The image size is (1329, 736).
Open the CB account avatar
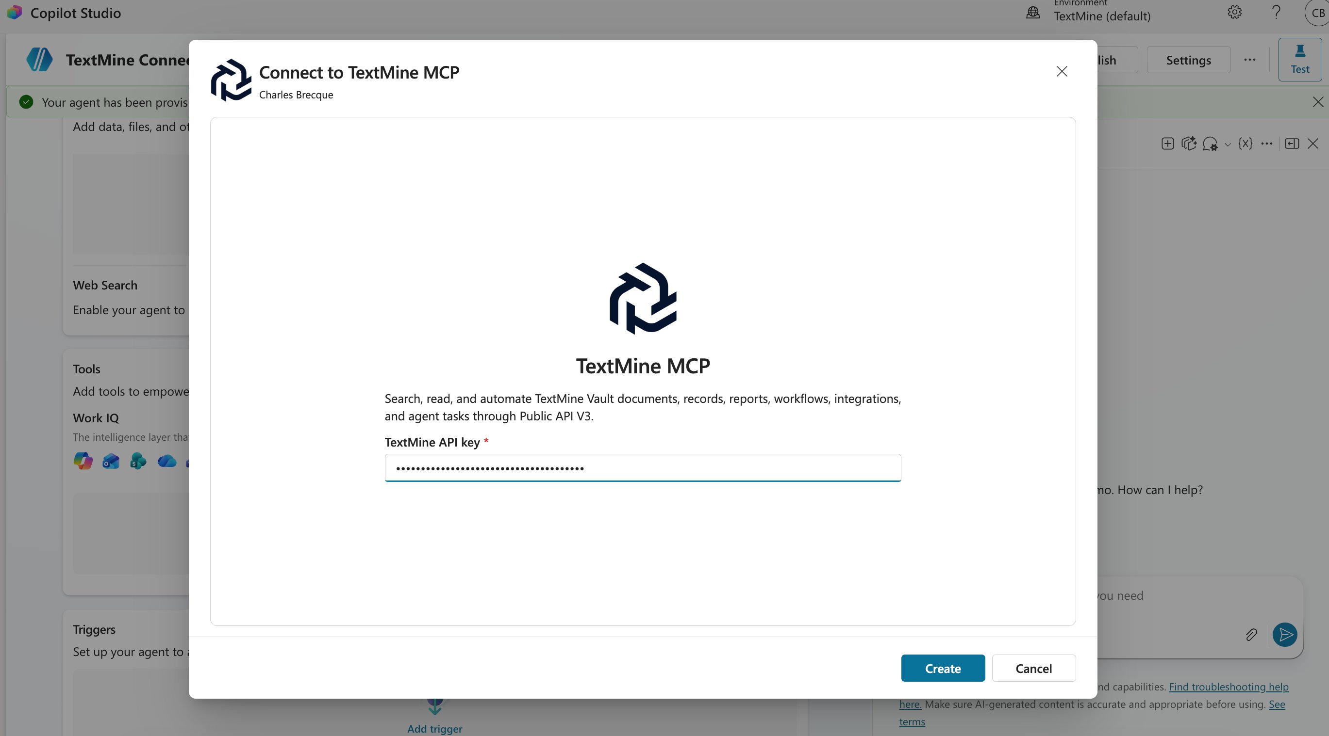point(1317,13)
